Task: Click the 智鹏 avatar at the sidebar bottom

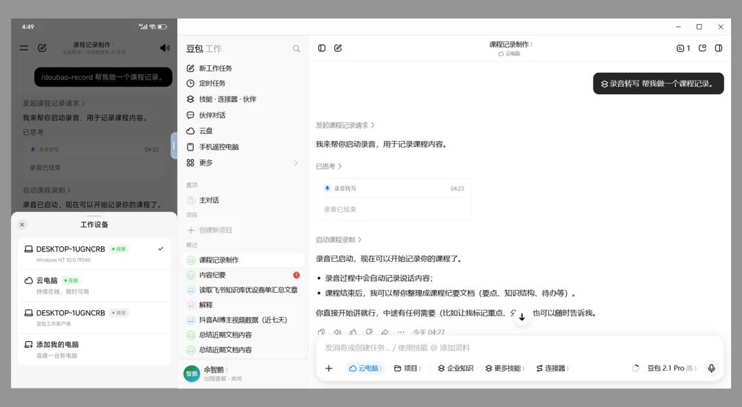Action: tap(192, 374)
